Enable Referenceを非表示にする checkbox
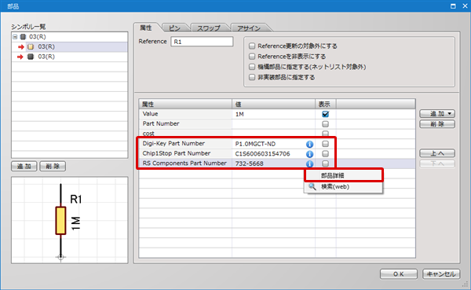 pyautogui.click(x=252, y=57)
